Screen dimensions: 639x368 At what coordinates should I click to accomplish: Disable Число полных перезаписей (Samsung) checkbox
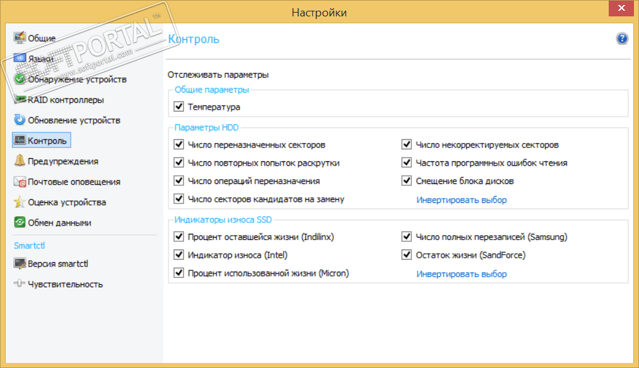407,236
